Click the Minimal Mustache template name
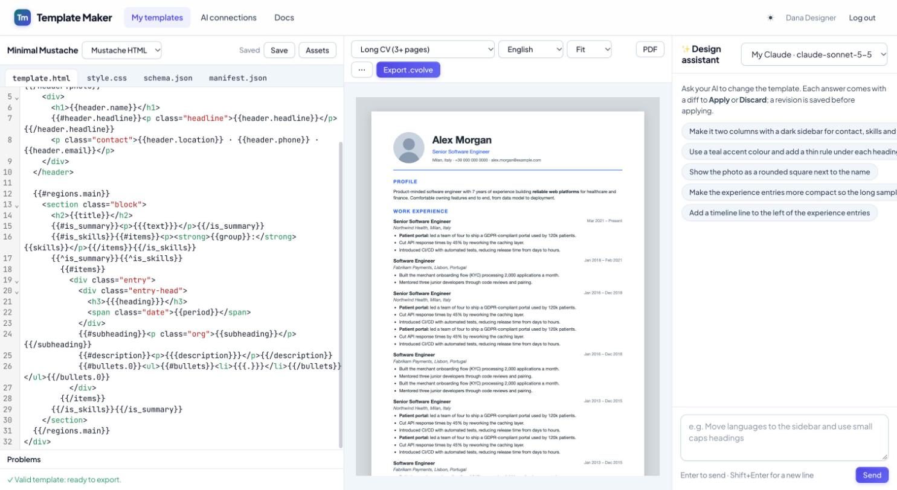897x490 pixels. click(42, 50)
